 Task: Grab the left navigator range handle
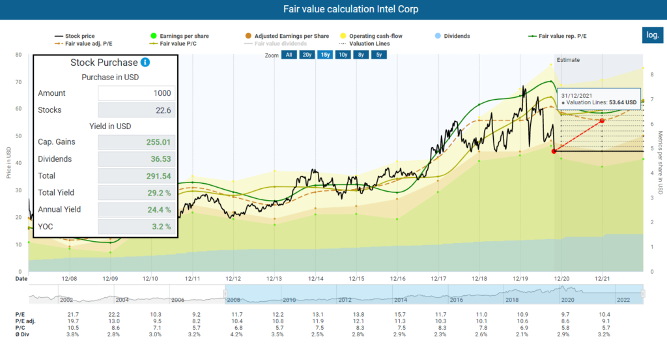coord(225,293)
